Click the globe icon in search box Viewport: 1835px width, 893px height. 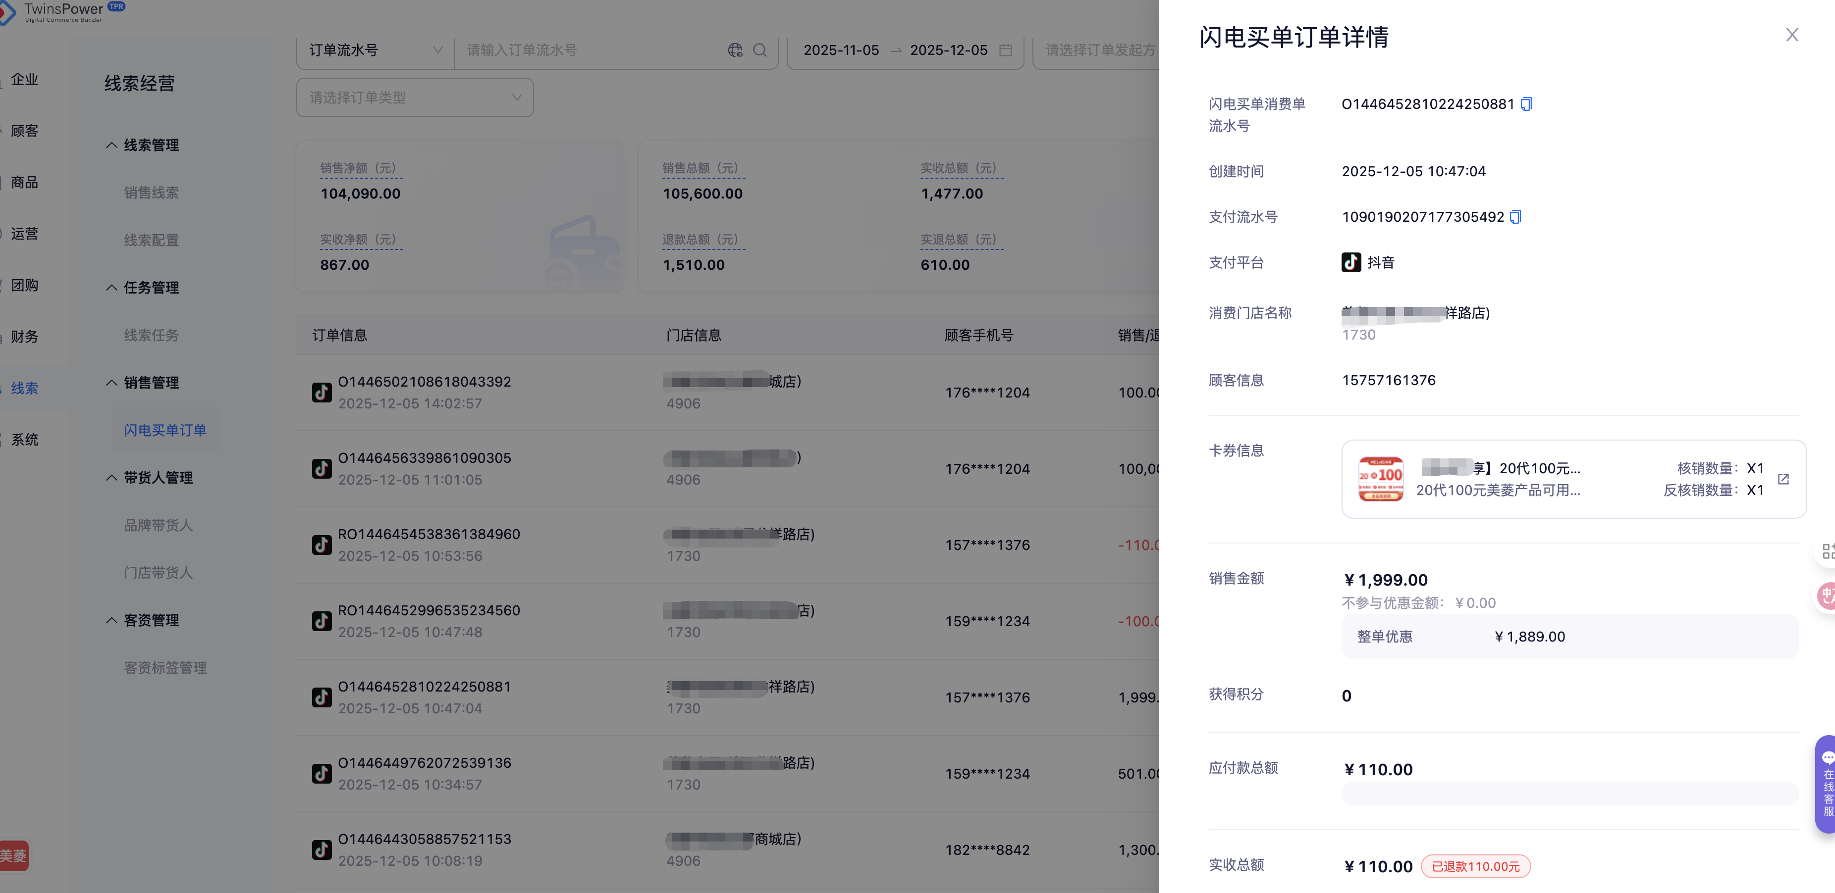pos(735,50)
